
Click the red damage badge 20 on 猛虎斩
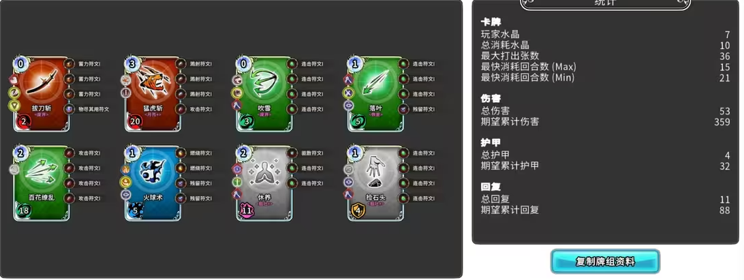134,121
